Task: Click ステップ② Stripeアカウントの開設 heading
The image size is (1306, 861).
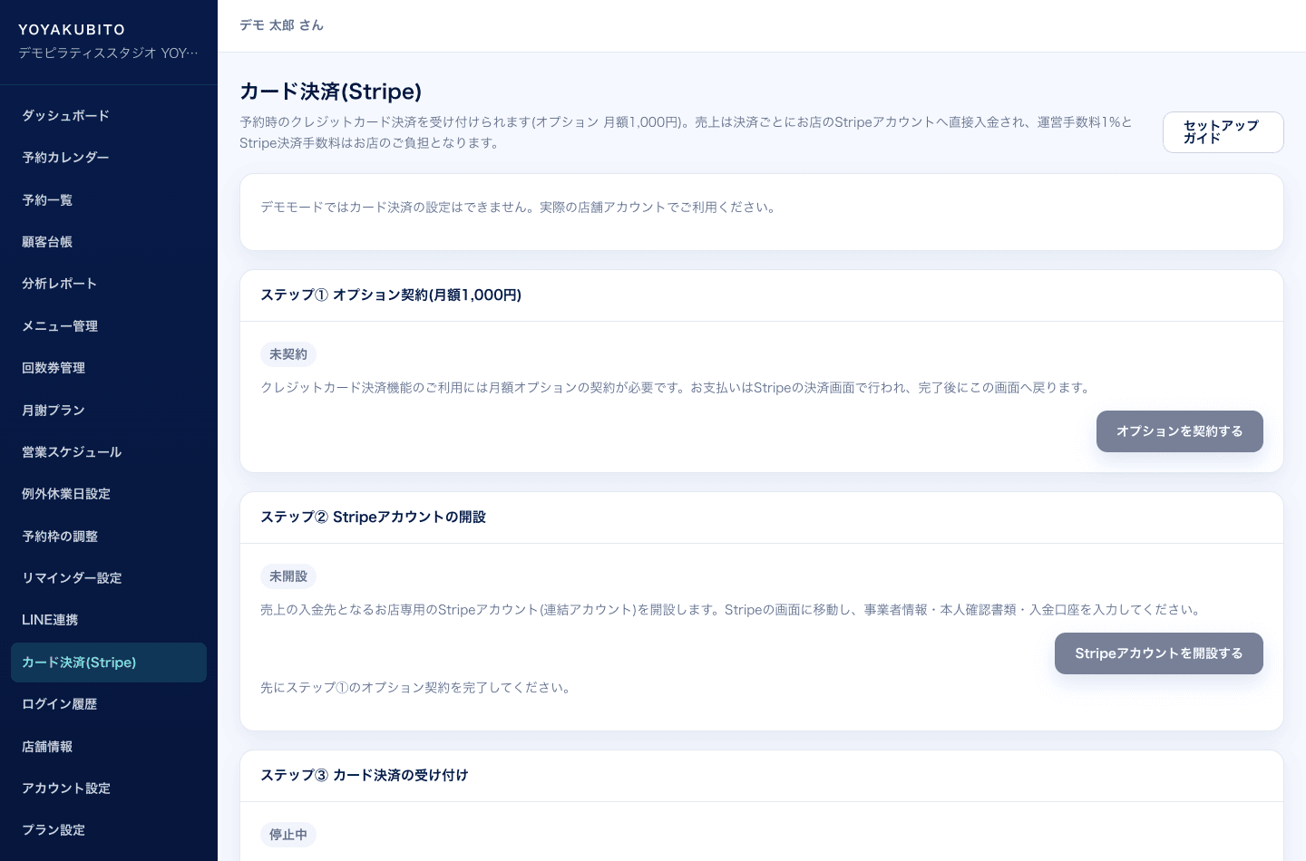Action: [373, 518]
